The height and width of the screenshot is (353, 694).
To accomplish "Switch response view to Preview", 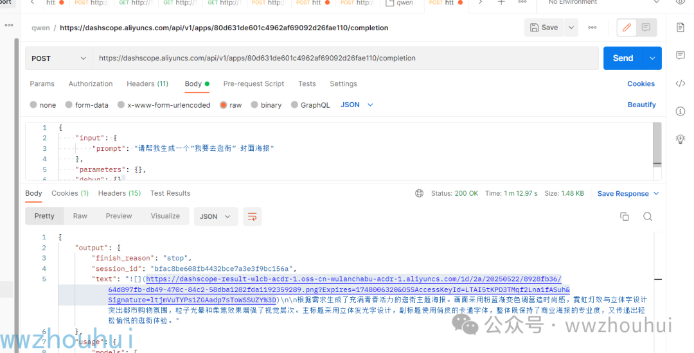I will pyautogui.click(x=119, y=216).
